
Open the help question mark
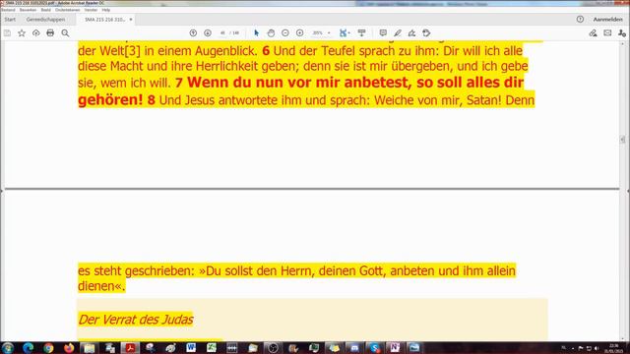pyautogui.click(x=580, y=20)
